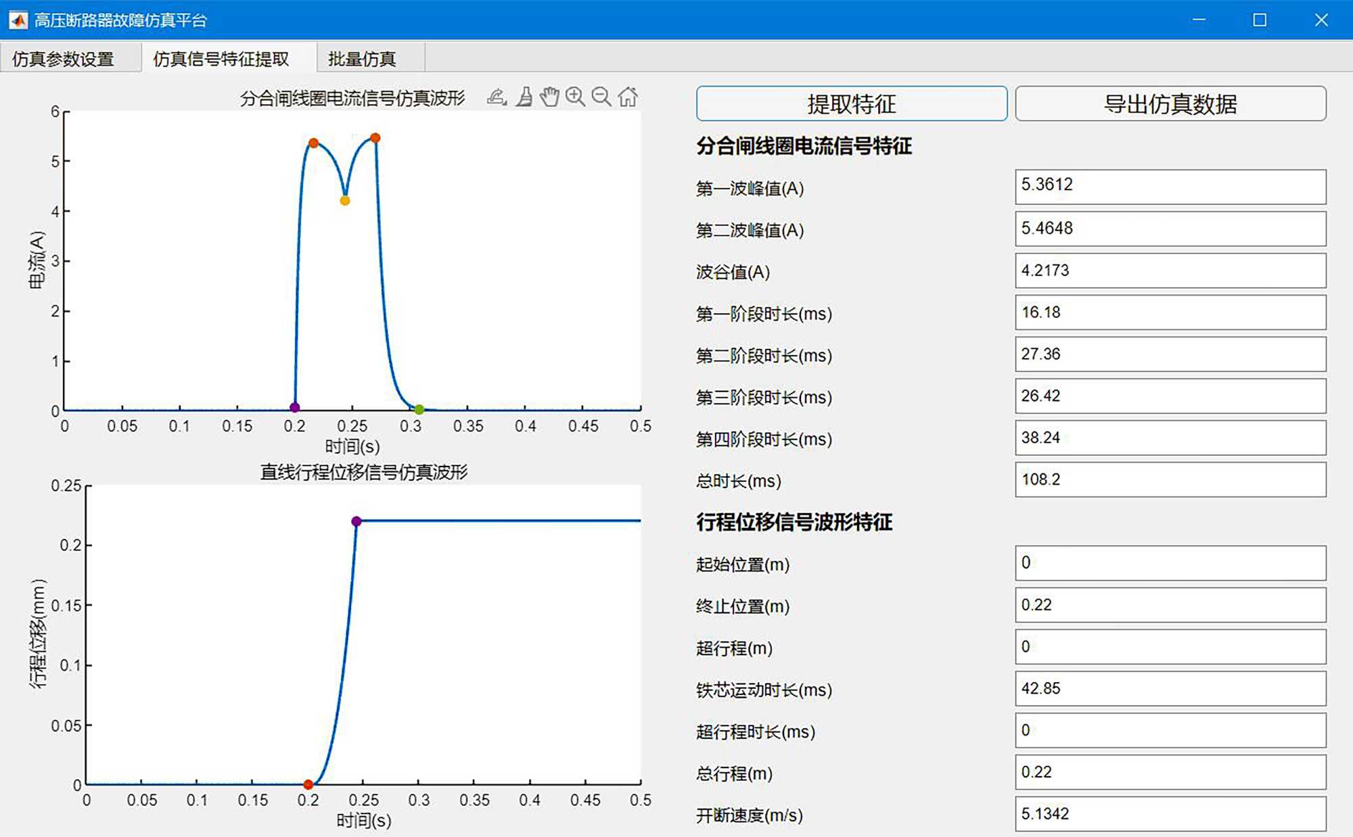Restore view with home icon

[628, 97]
